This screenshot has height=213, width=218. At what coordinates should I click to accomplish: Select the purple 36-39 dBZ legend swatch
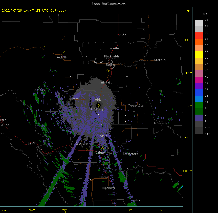click(199, 86)
